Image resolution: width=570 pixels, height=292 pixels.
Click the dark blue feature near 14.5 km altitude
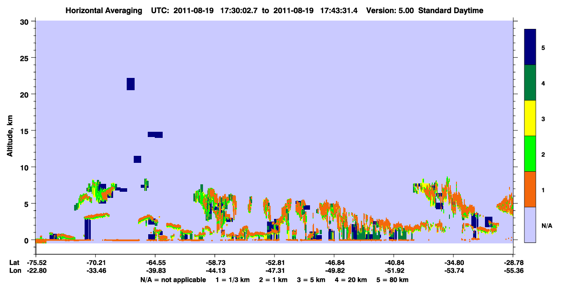click(x=155, y=134)
